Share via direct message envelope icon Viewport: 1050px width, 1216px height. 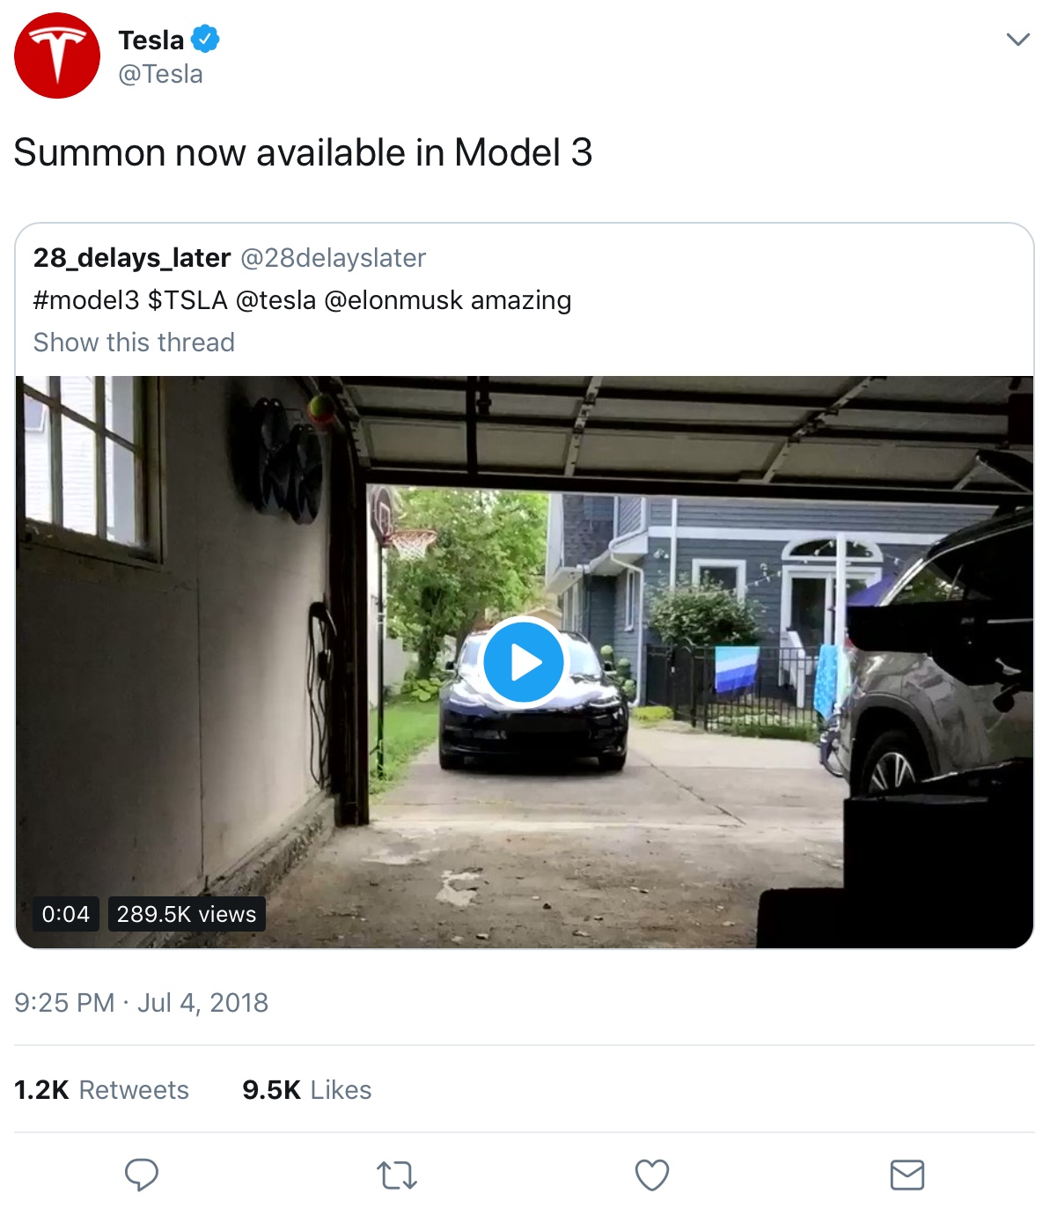tap(907, 1175)
